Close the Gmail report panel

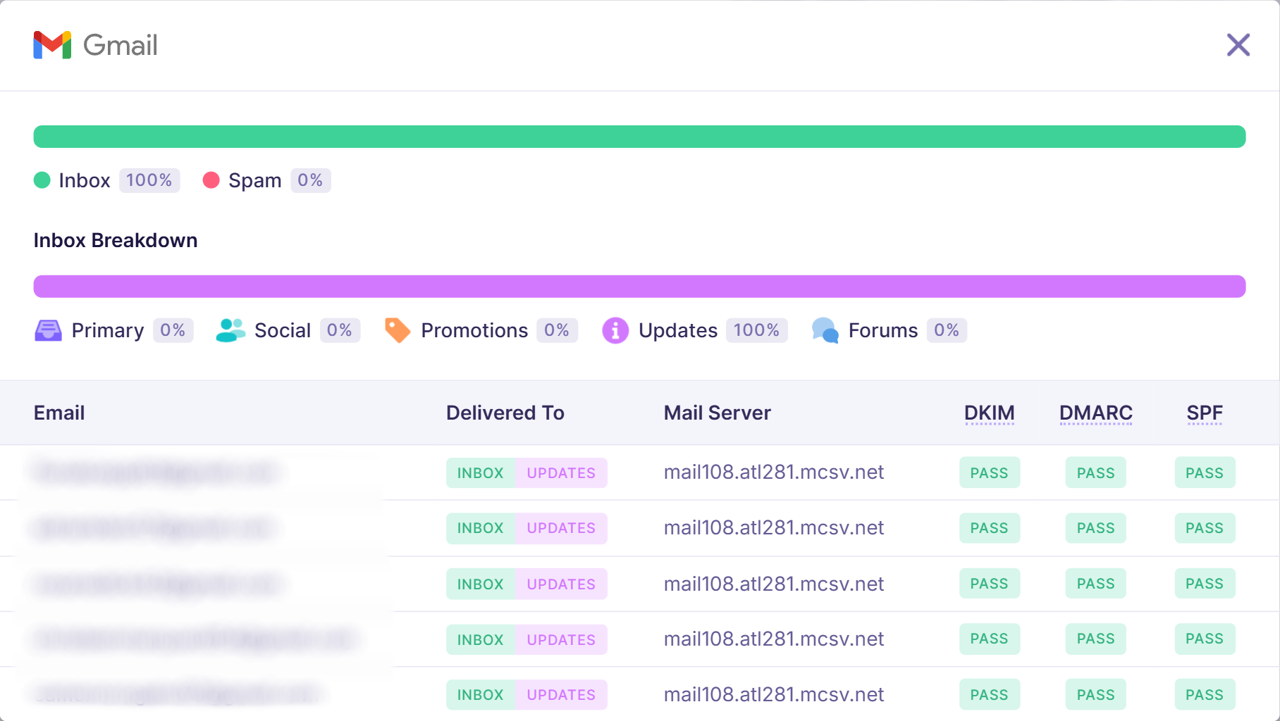point(1238,45)
